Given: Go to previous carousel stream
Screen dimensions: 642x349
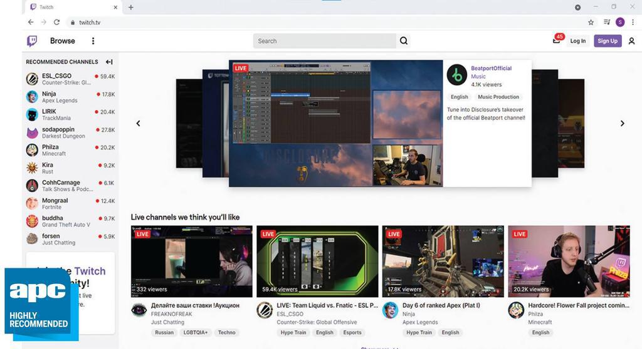Looking at the screenshot, I should (x=139, y=123).
